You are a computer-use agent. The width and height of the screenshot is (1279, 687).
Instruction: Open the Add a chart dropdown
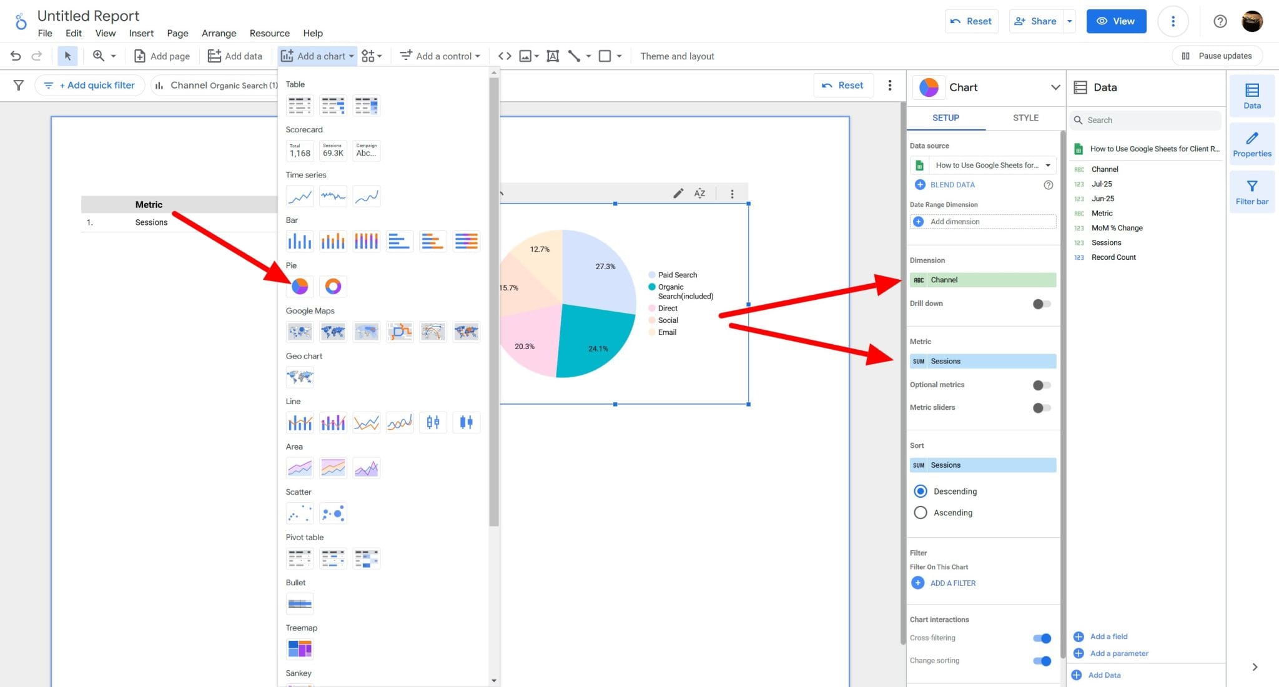317,56
